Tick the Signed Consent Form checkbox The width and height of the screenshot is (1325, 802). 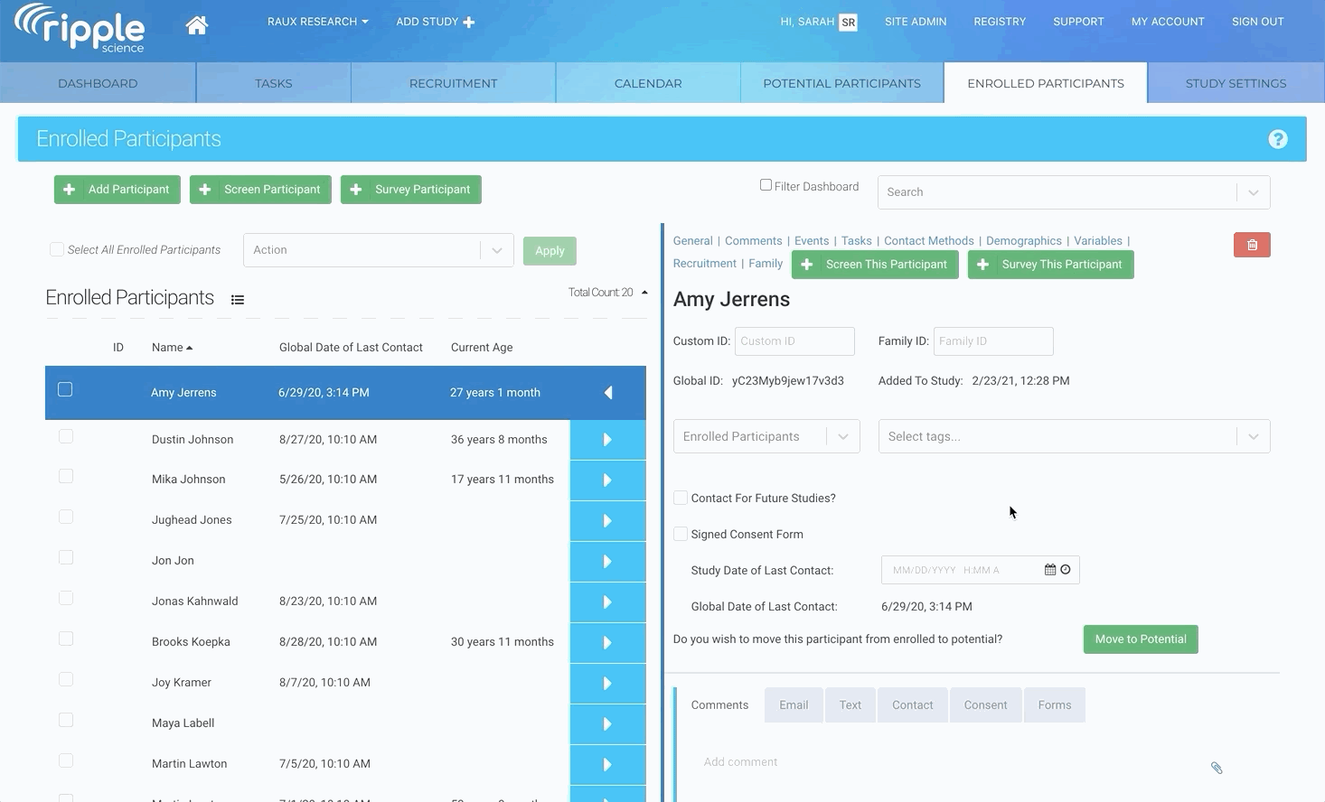click(681, 534)
